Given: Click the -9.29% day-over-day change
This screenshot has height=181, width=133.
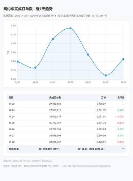Looking at the screenshot, I should point(121,129).
